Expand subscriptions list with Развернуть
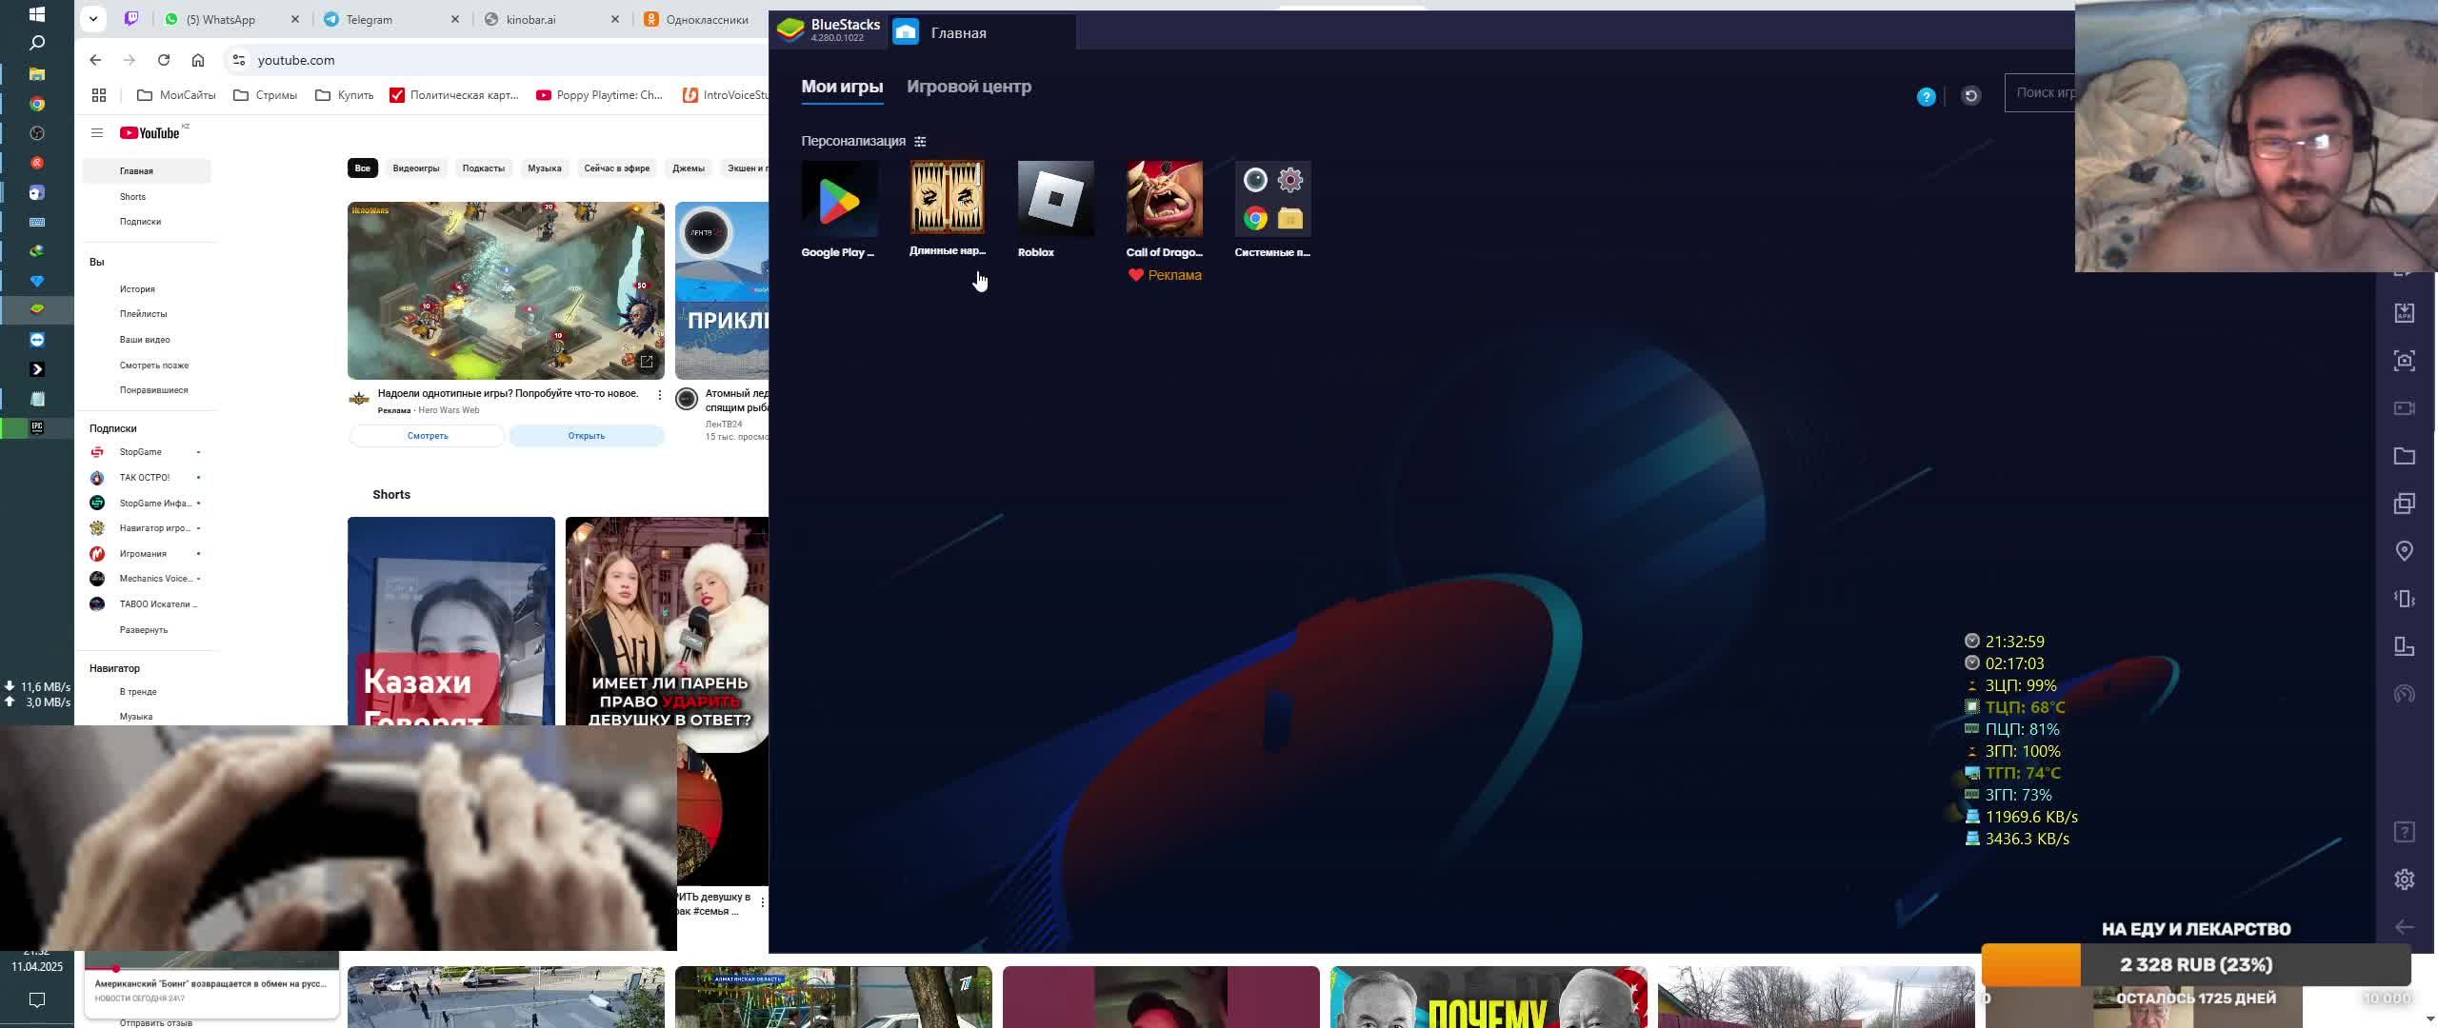Image resolution: width=2438 pixels, height=1028 pixels. click(143, 630)
